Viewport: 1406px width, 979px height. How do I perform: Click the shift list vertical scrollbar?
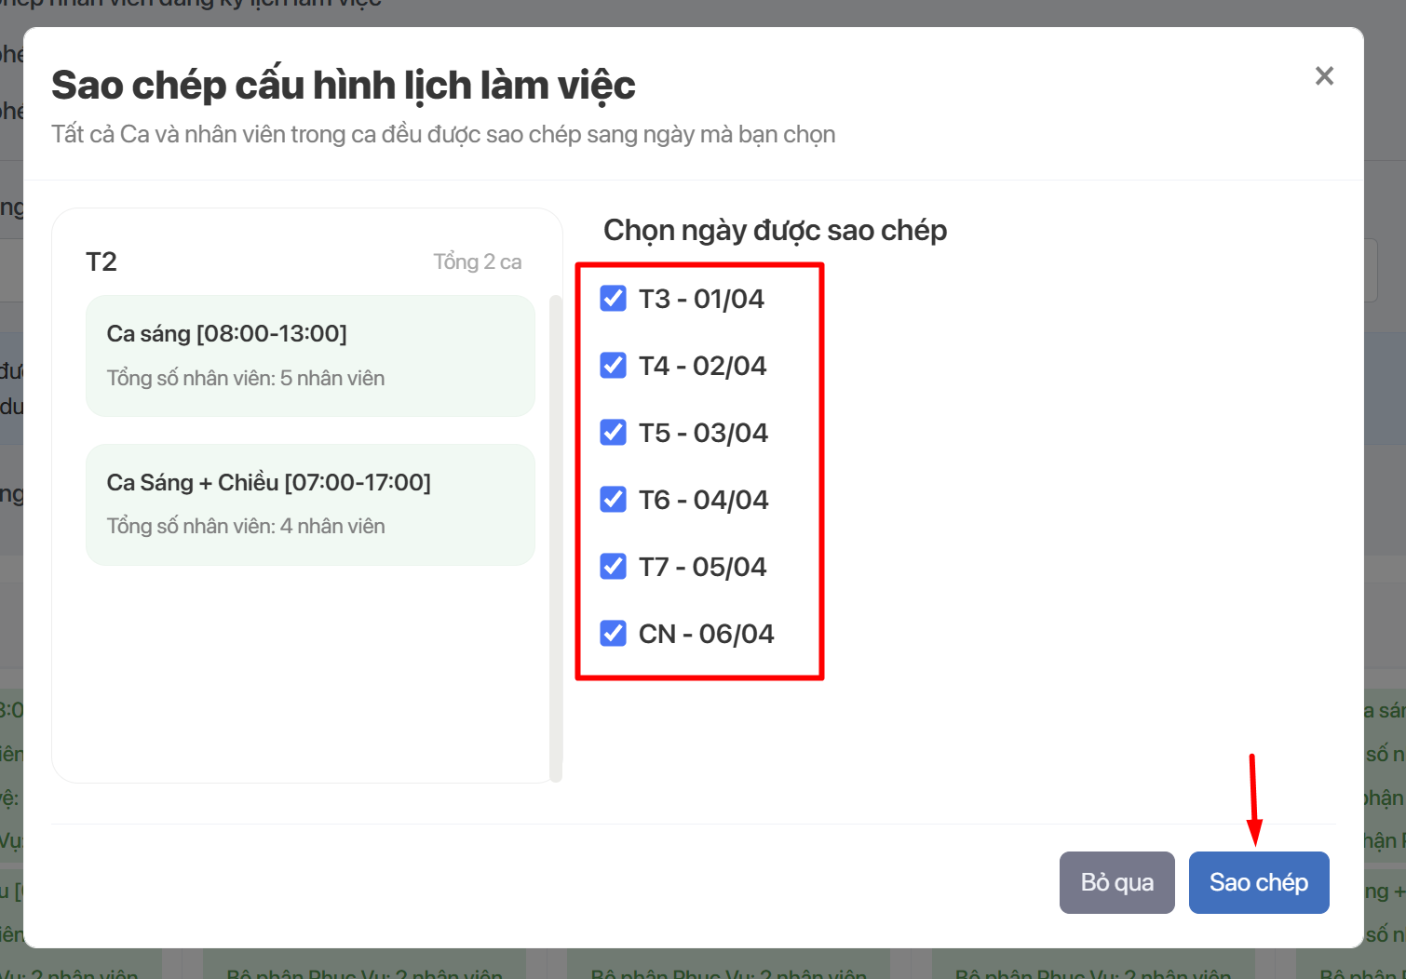[556, 538]
